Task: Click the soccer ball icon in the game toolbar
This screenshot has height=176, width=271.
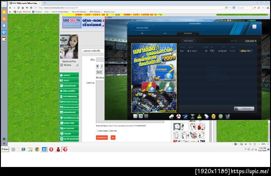Action: 178,116
